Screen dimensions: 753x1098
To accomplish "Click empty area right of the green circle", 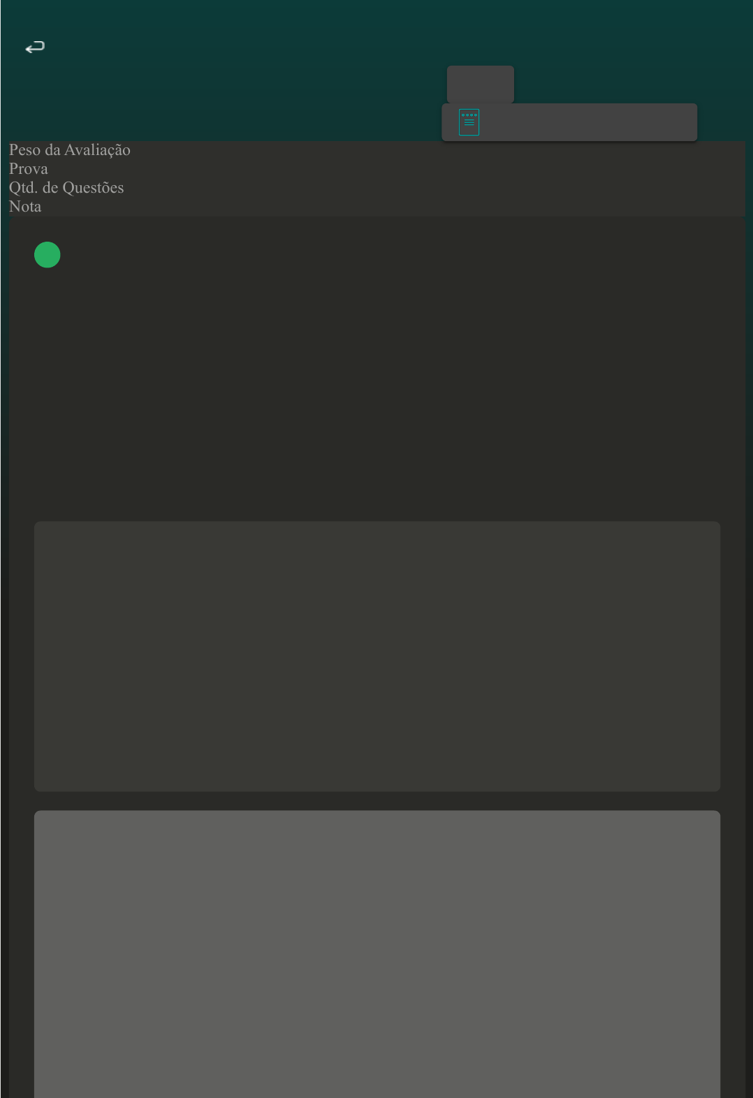I will 349,255.
